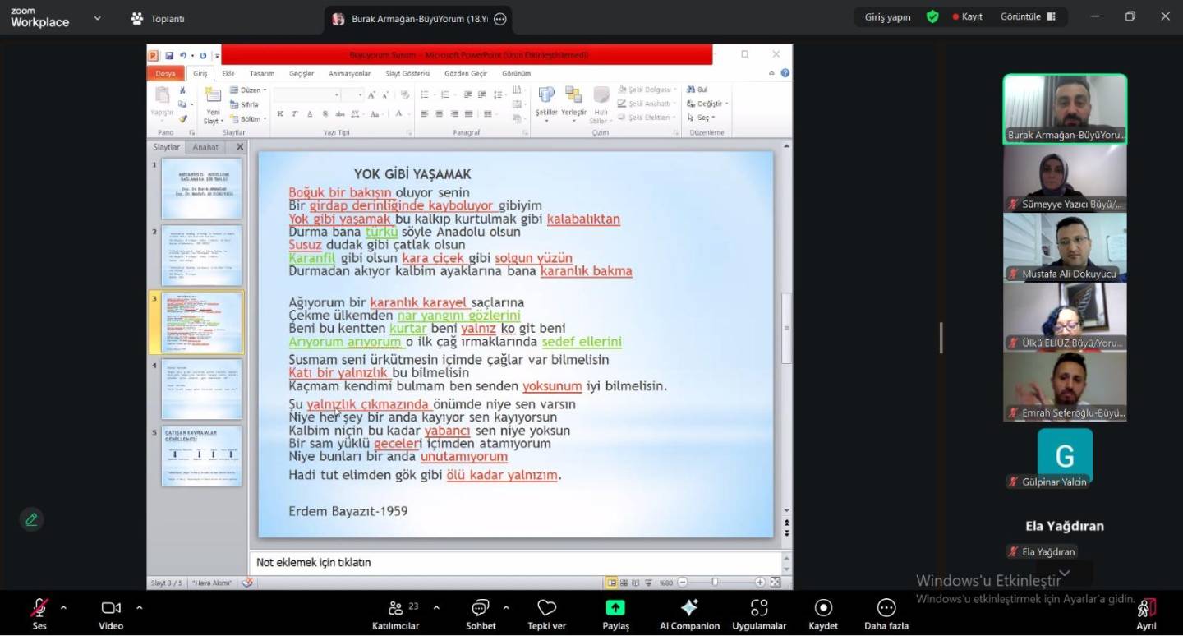Select Sümeyye Yazıcı's video thumbnail

point(1065,178)
